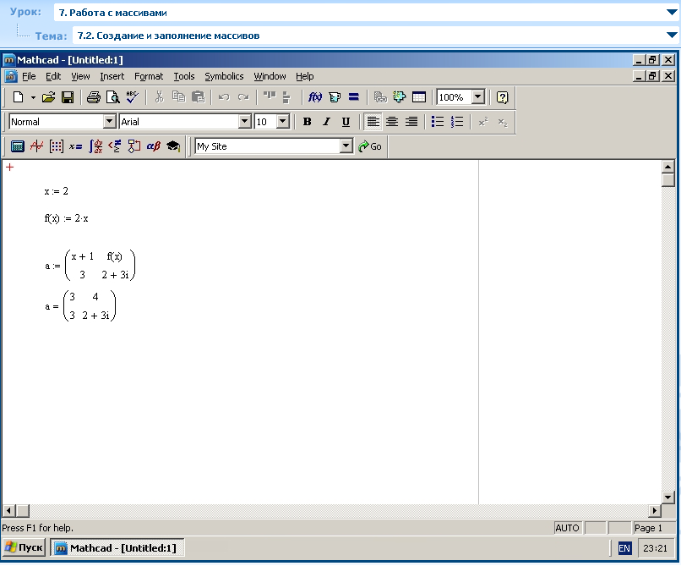Toggle bulleted list
This screenshot has height=577, width=681.
click(438, 122)
